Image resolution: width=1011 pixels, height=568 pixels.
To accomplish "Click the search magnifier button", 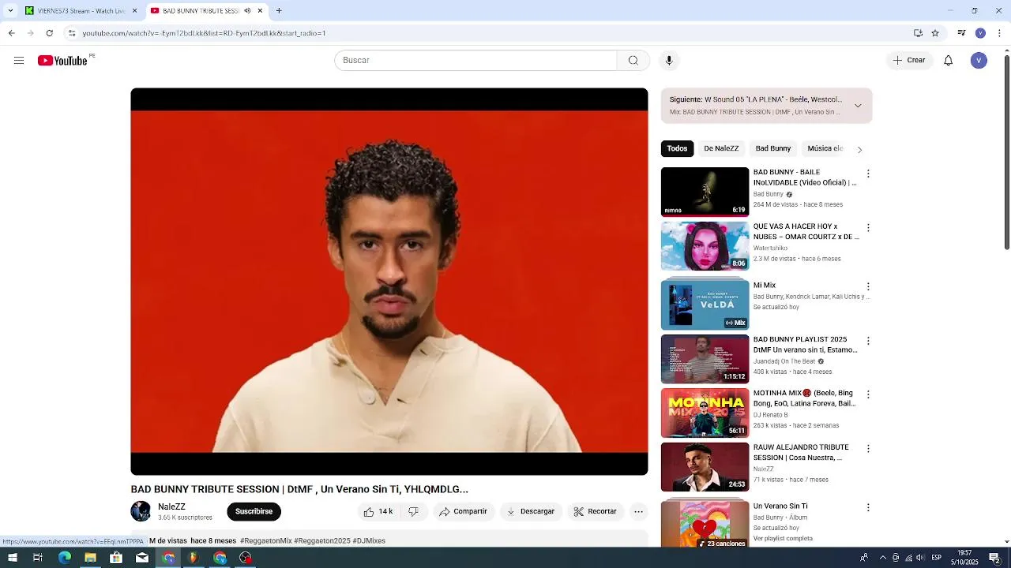I will [633, 61].
